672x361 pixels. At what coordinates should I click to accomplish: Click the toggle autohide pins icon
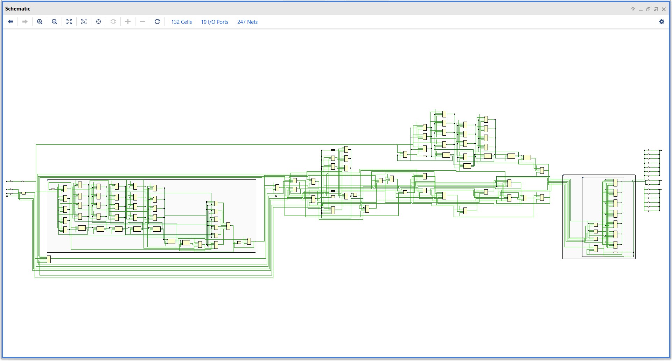click(x=113, y=22)
